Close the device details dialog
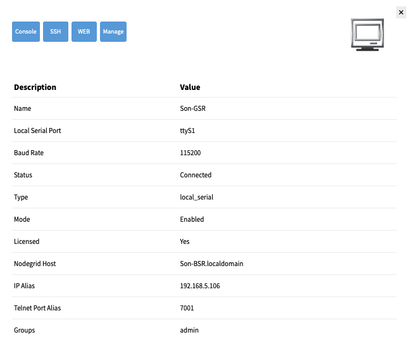The width and height of the screenshot is (412, 344). coord(401,13)
